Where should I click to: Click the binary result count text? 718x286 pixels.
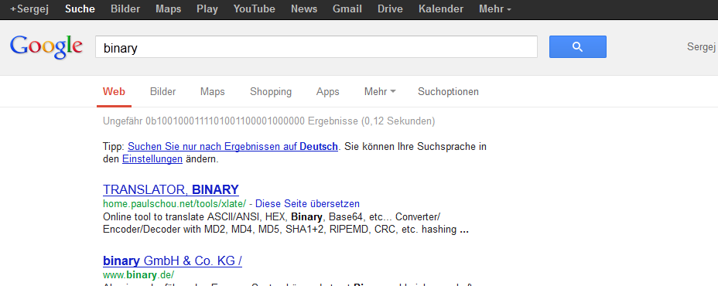coord(268,121)
